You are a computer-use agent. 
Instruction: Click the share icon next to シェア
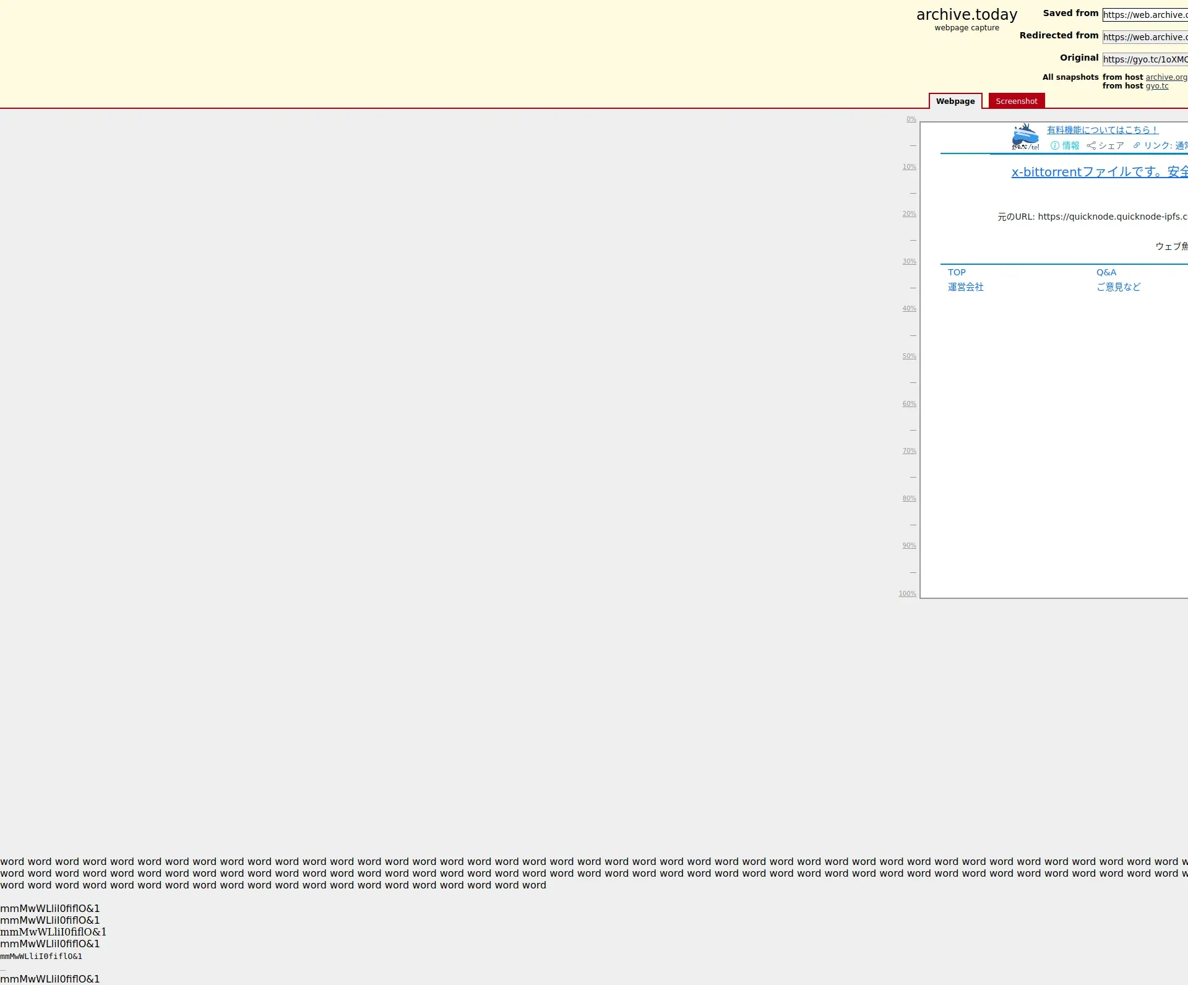(x=1091, y=146)
